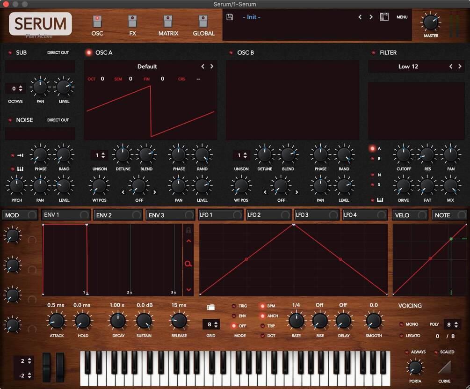Open the Low 12 filter type menu
This screenshot has width=470, height=389.
coord(408,66)
